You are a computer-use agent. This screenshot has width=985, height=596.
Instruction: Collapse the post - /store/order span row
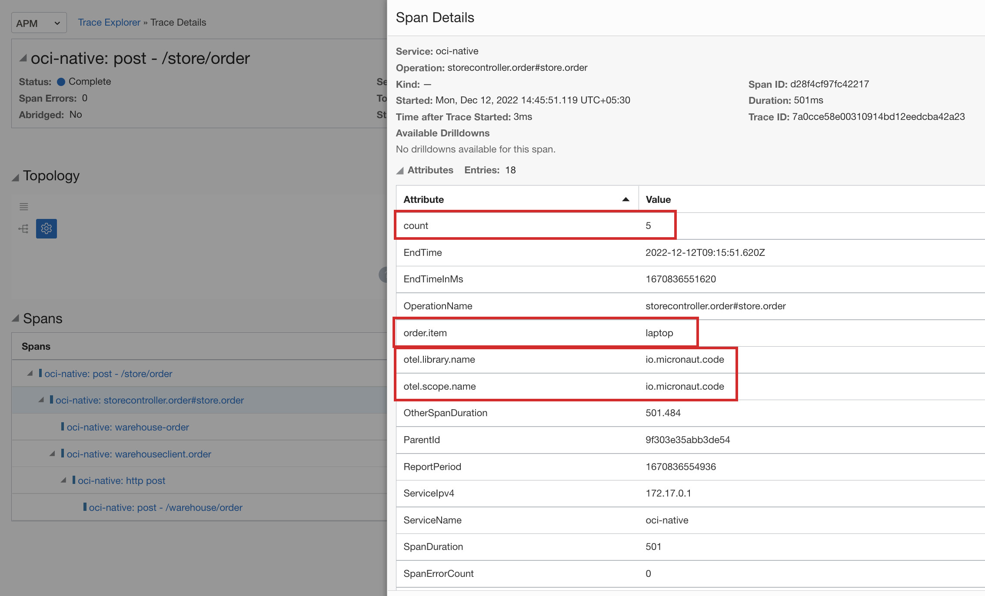coord(30,373)
